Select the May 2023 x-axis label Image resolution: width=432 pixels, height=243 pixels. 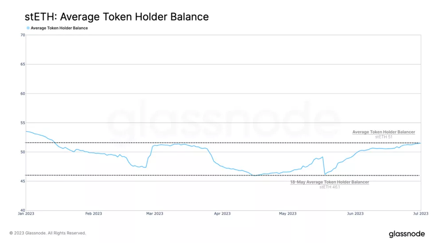tap(288, 213)
